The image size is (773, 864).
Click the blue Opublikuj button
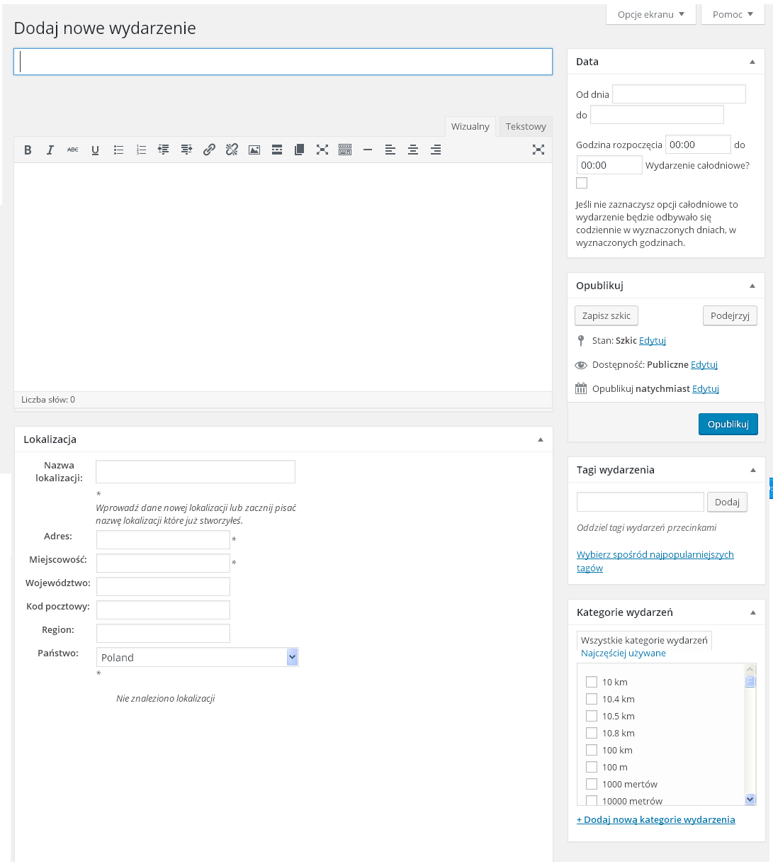click(x=728, y=424)
